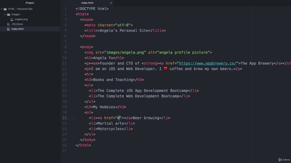291x163 pixels.
Task: Collapse the images folder arrow
Action: [5, 14]
